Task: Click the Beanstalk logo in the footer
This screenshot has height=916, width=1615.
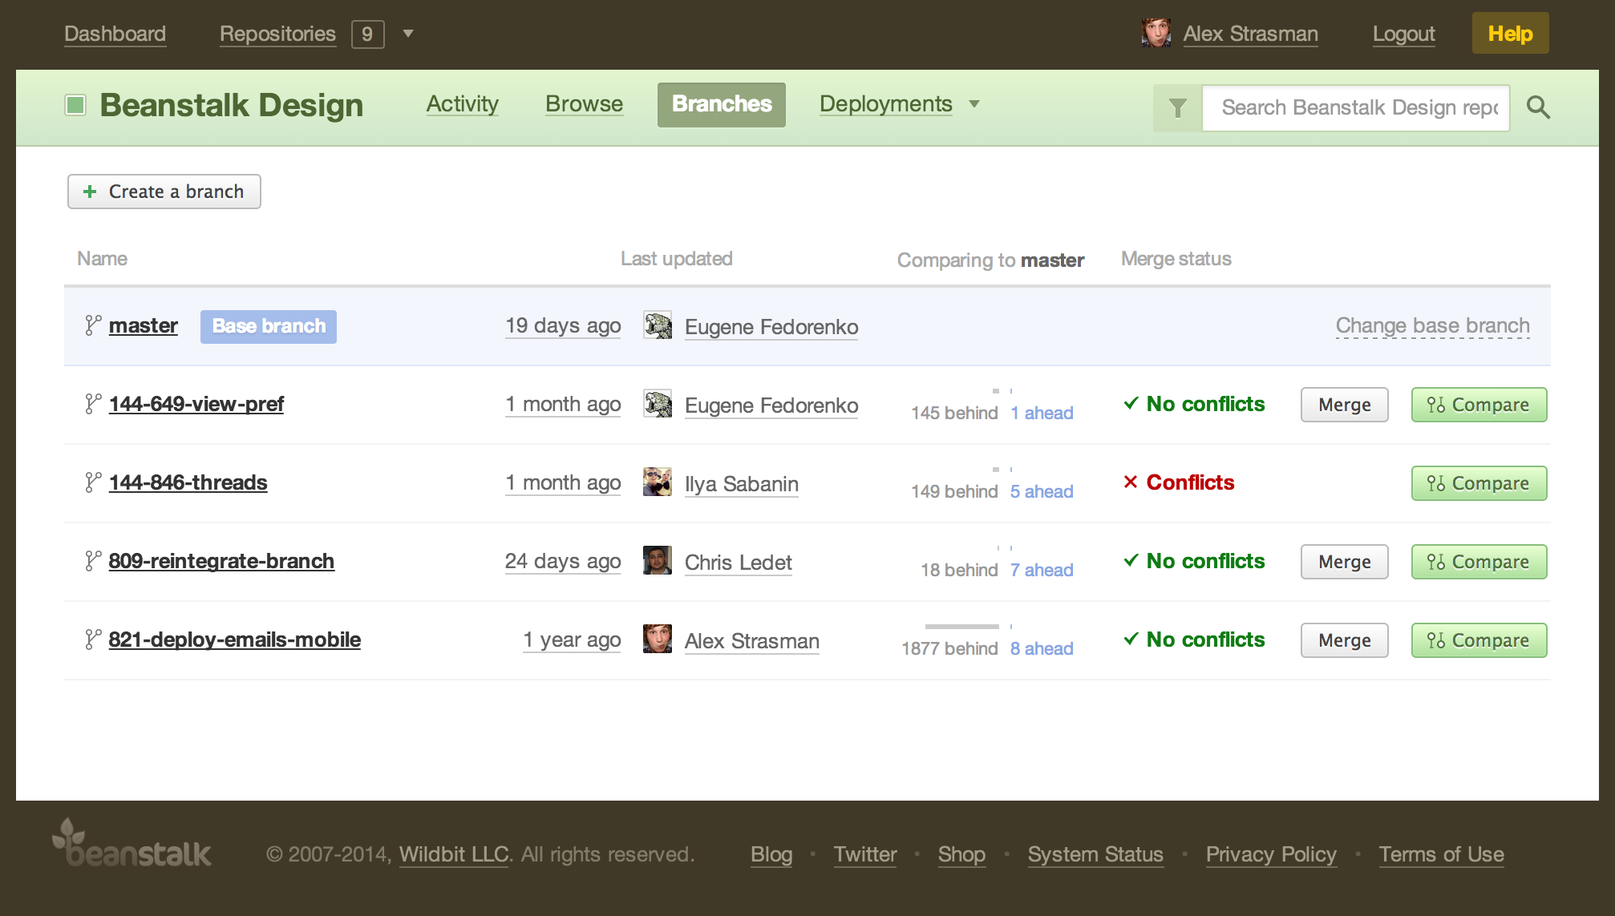Action: [x=132, y=844]
